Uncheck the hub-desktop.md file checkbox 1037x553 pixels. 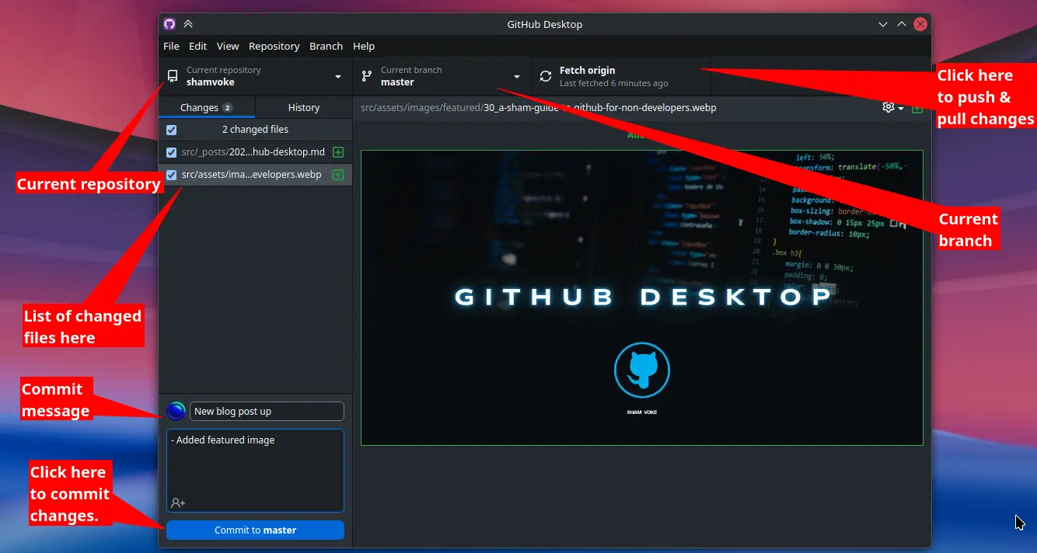coord(172,152)
